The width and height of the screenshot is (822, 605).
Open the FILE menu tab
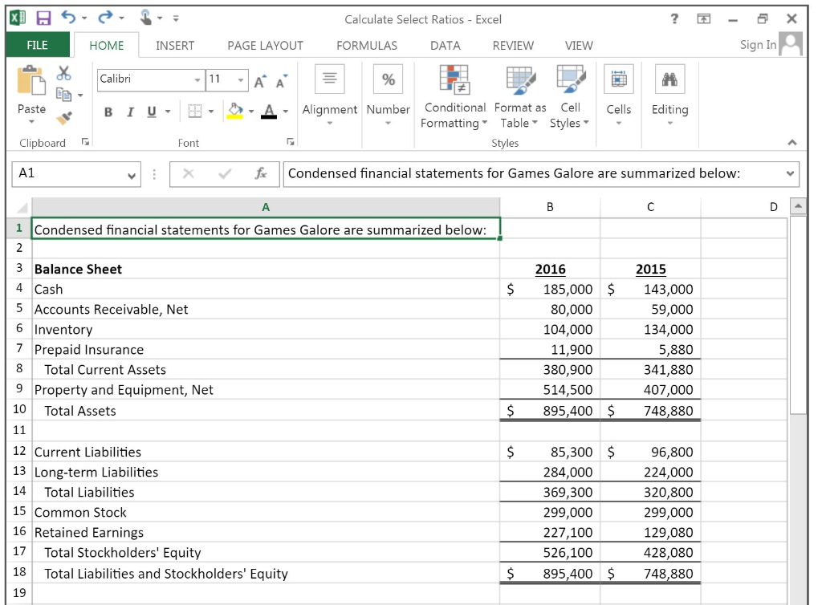(x=37, y=46)
